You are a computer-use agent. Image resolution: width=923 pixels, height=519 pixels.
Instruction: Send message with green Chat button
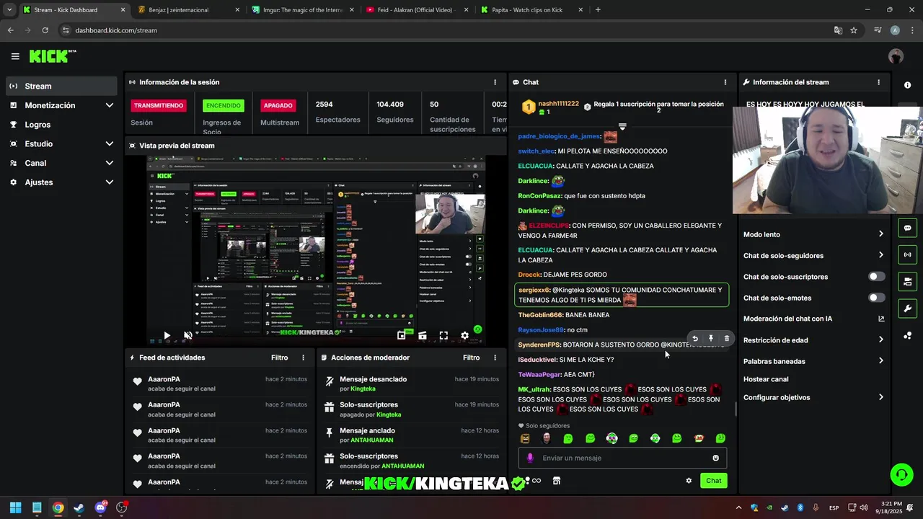pos(713,481)
